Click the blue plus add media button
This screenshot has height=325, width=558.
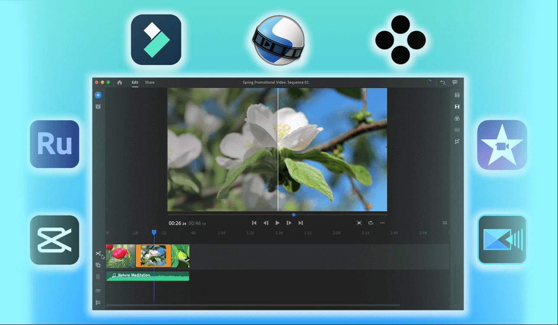(98, 95)
